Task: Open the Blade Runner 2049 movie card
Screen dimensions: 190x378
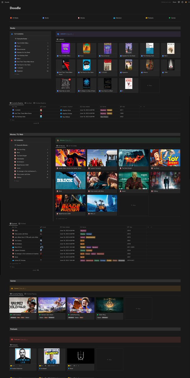Action: 71,205
